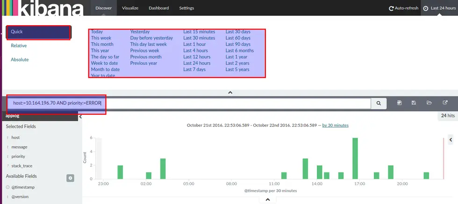Screen dimensions: 458x204
Task: Collapse the histogram with the chevron below the chart
Action: tap(267, 200)
